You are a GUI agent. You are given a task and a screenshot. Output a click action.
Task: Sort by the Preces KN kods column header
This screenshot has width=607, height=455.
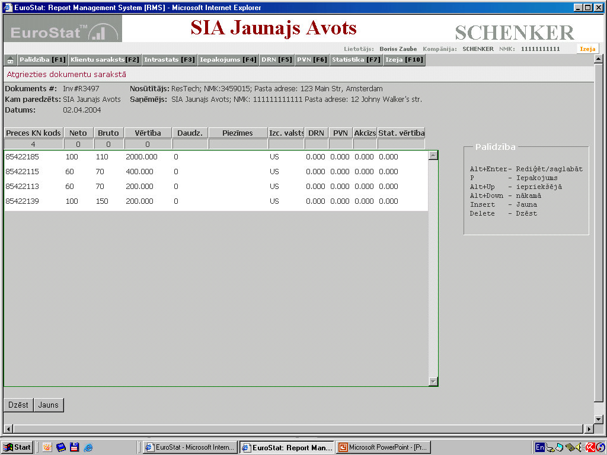tap(33, 133)
